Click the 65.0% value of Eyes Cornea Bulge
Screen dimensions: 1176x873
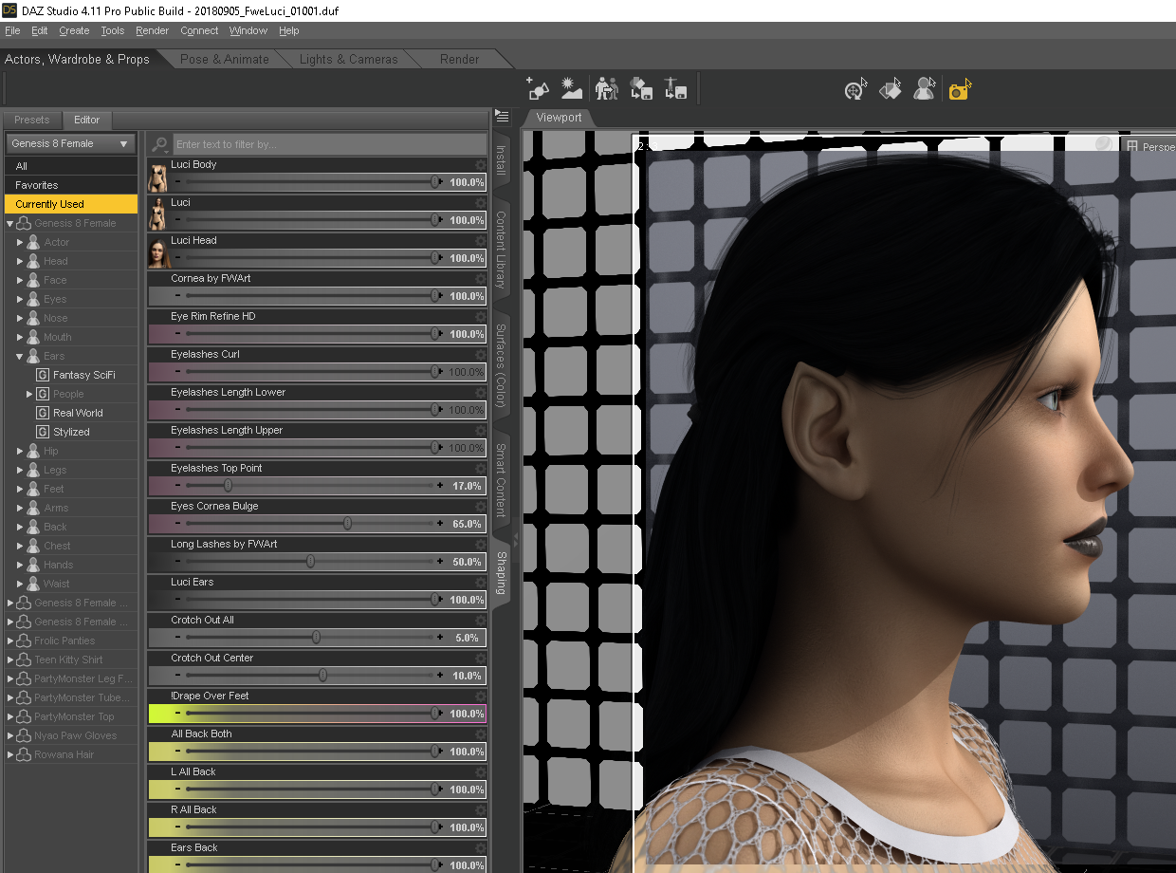(x=467, y=524)
